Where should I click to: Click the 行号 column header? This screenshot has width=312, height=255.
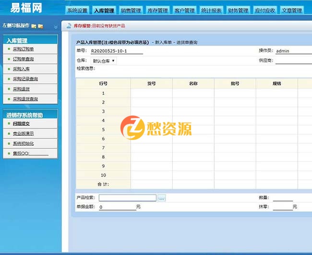103,83
